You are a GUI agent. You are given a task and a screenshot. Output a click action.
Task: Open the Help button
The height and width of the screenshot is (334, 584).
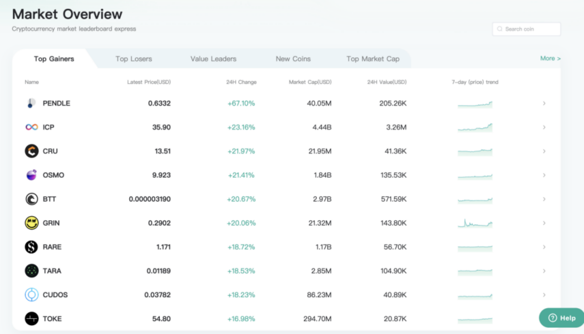coord(561,318)
